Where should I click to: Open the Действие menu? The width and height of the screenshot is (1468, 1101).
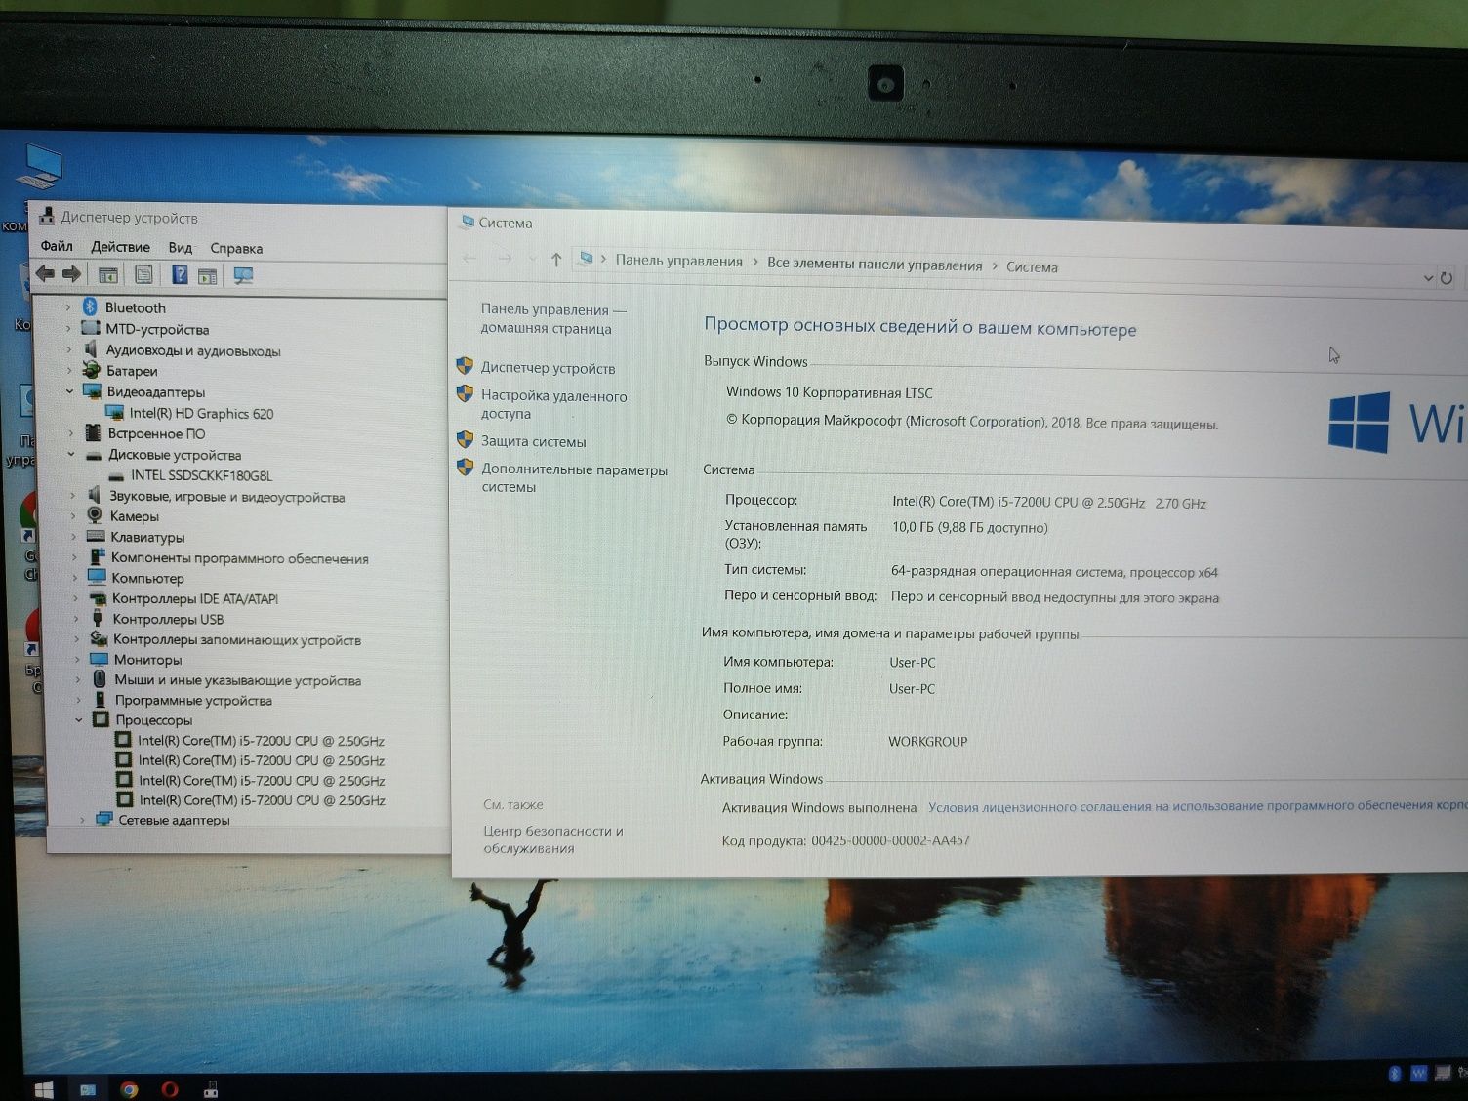(x=120, y=247)
